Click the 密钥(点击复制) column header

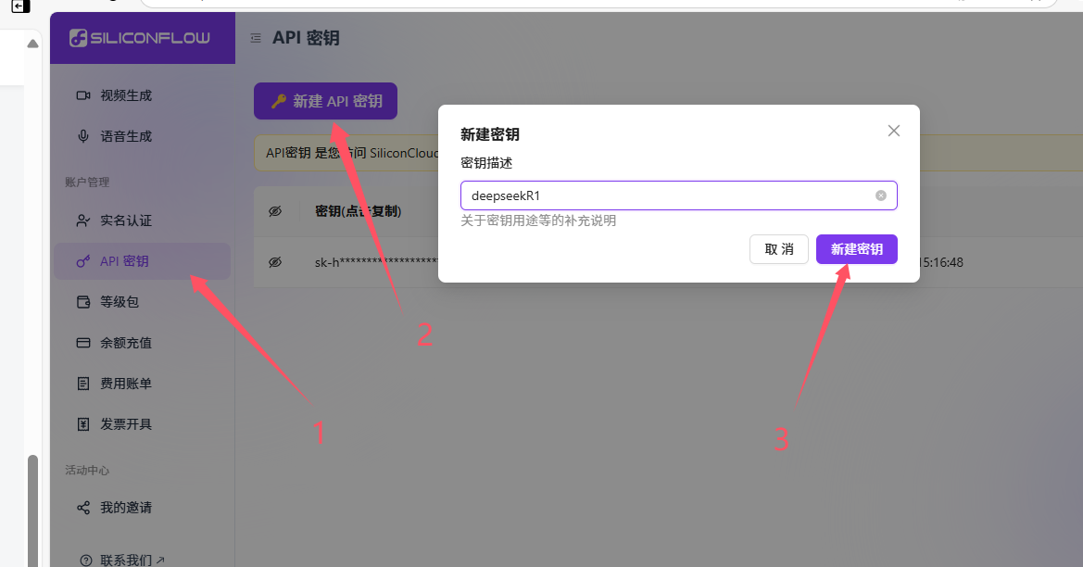358,211
